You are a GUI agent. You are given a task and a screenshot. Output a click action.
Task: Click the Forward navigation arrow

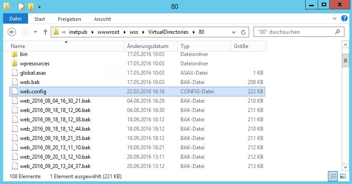pyautogui.click(x=25, y=32)
